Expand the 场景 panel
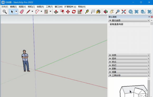Viewport: 153px width, 97px height. (110, 72)
